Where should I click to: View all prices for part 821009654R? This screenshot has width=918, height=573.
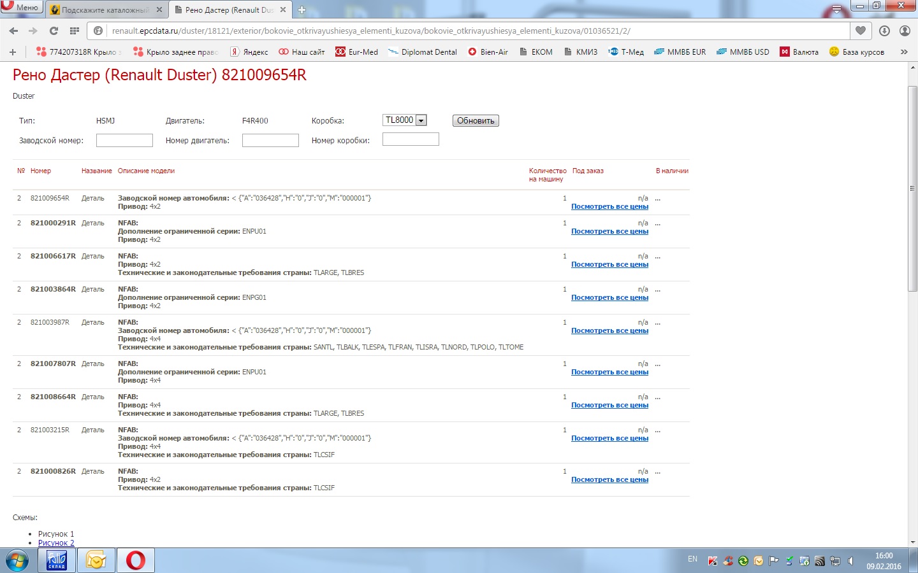[609, 206]
